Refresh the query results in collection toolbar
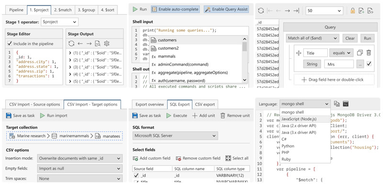 (261, 11)
